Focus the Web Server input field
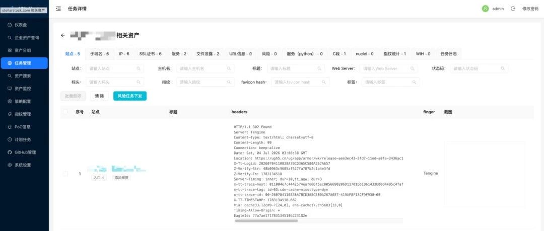Screen dimensions: 544x231 point(388,68)
